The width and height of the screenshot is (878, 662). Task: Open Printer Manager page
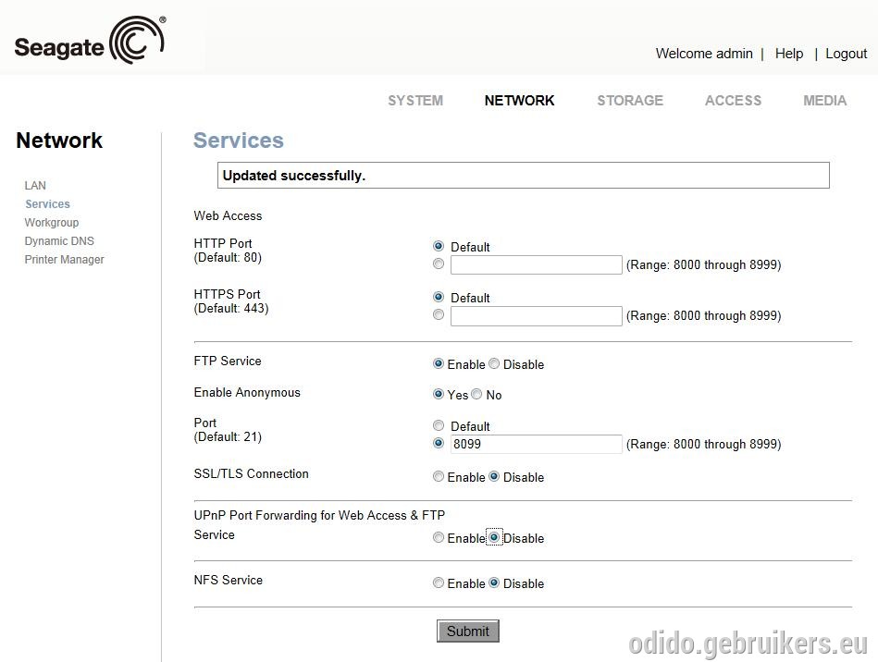[x=65, y=259]
